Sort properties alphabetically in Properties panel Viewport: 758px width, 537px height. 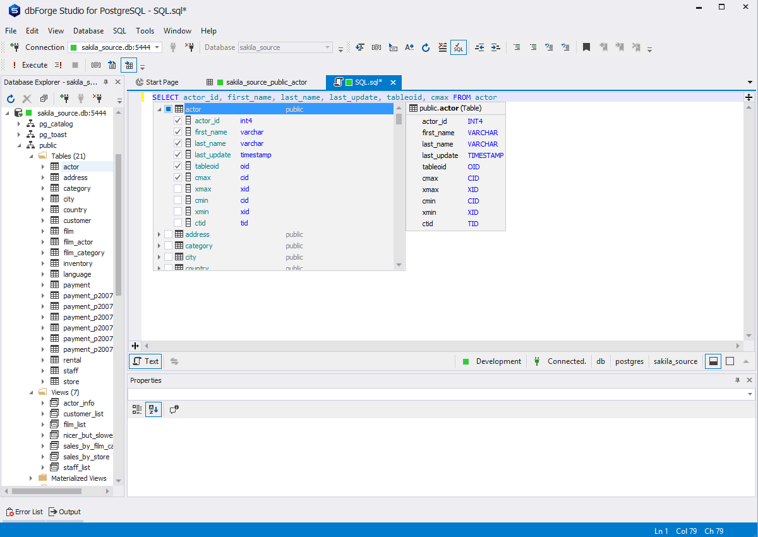[153, 409]
